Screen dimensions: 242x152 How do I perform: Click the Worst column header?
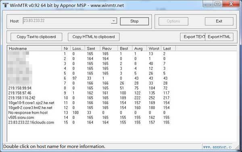pyautogui.click(x=154, y=49)
